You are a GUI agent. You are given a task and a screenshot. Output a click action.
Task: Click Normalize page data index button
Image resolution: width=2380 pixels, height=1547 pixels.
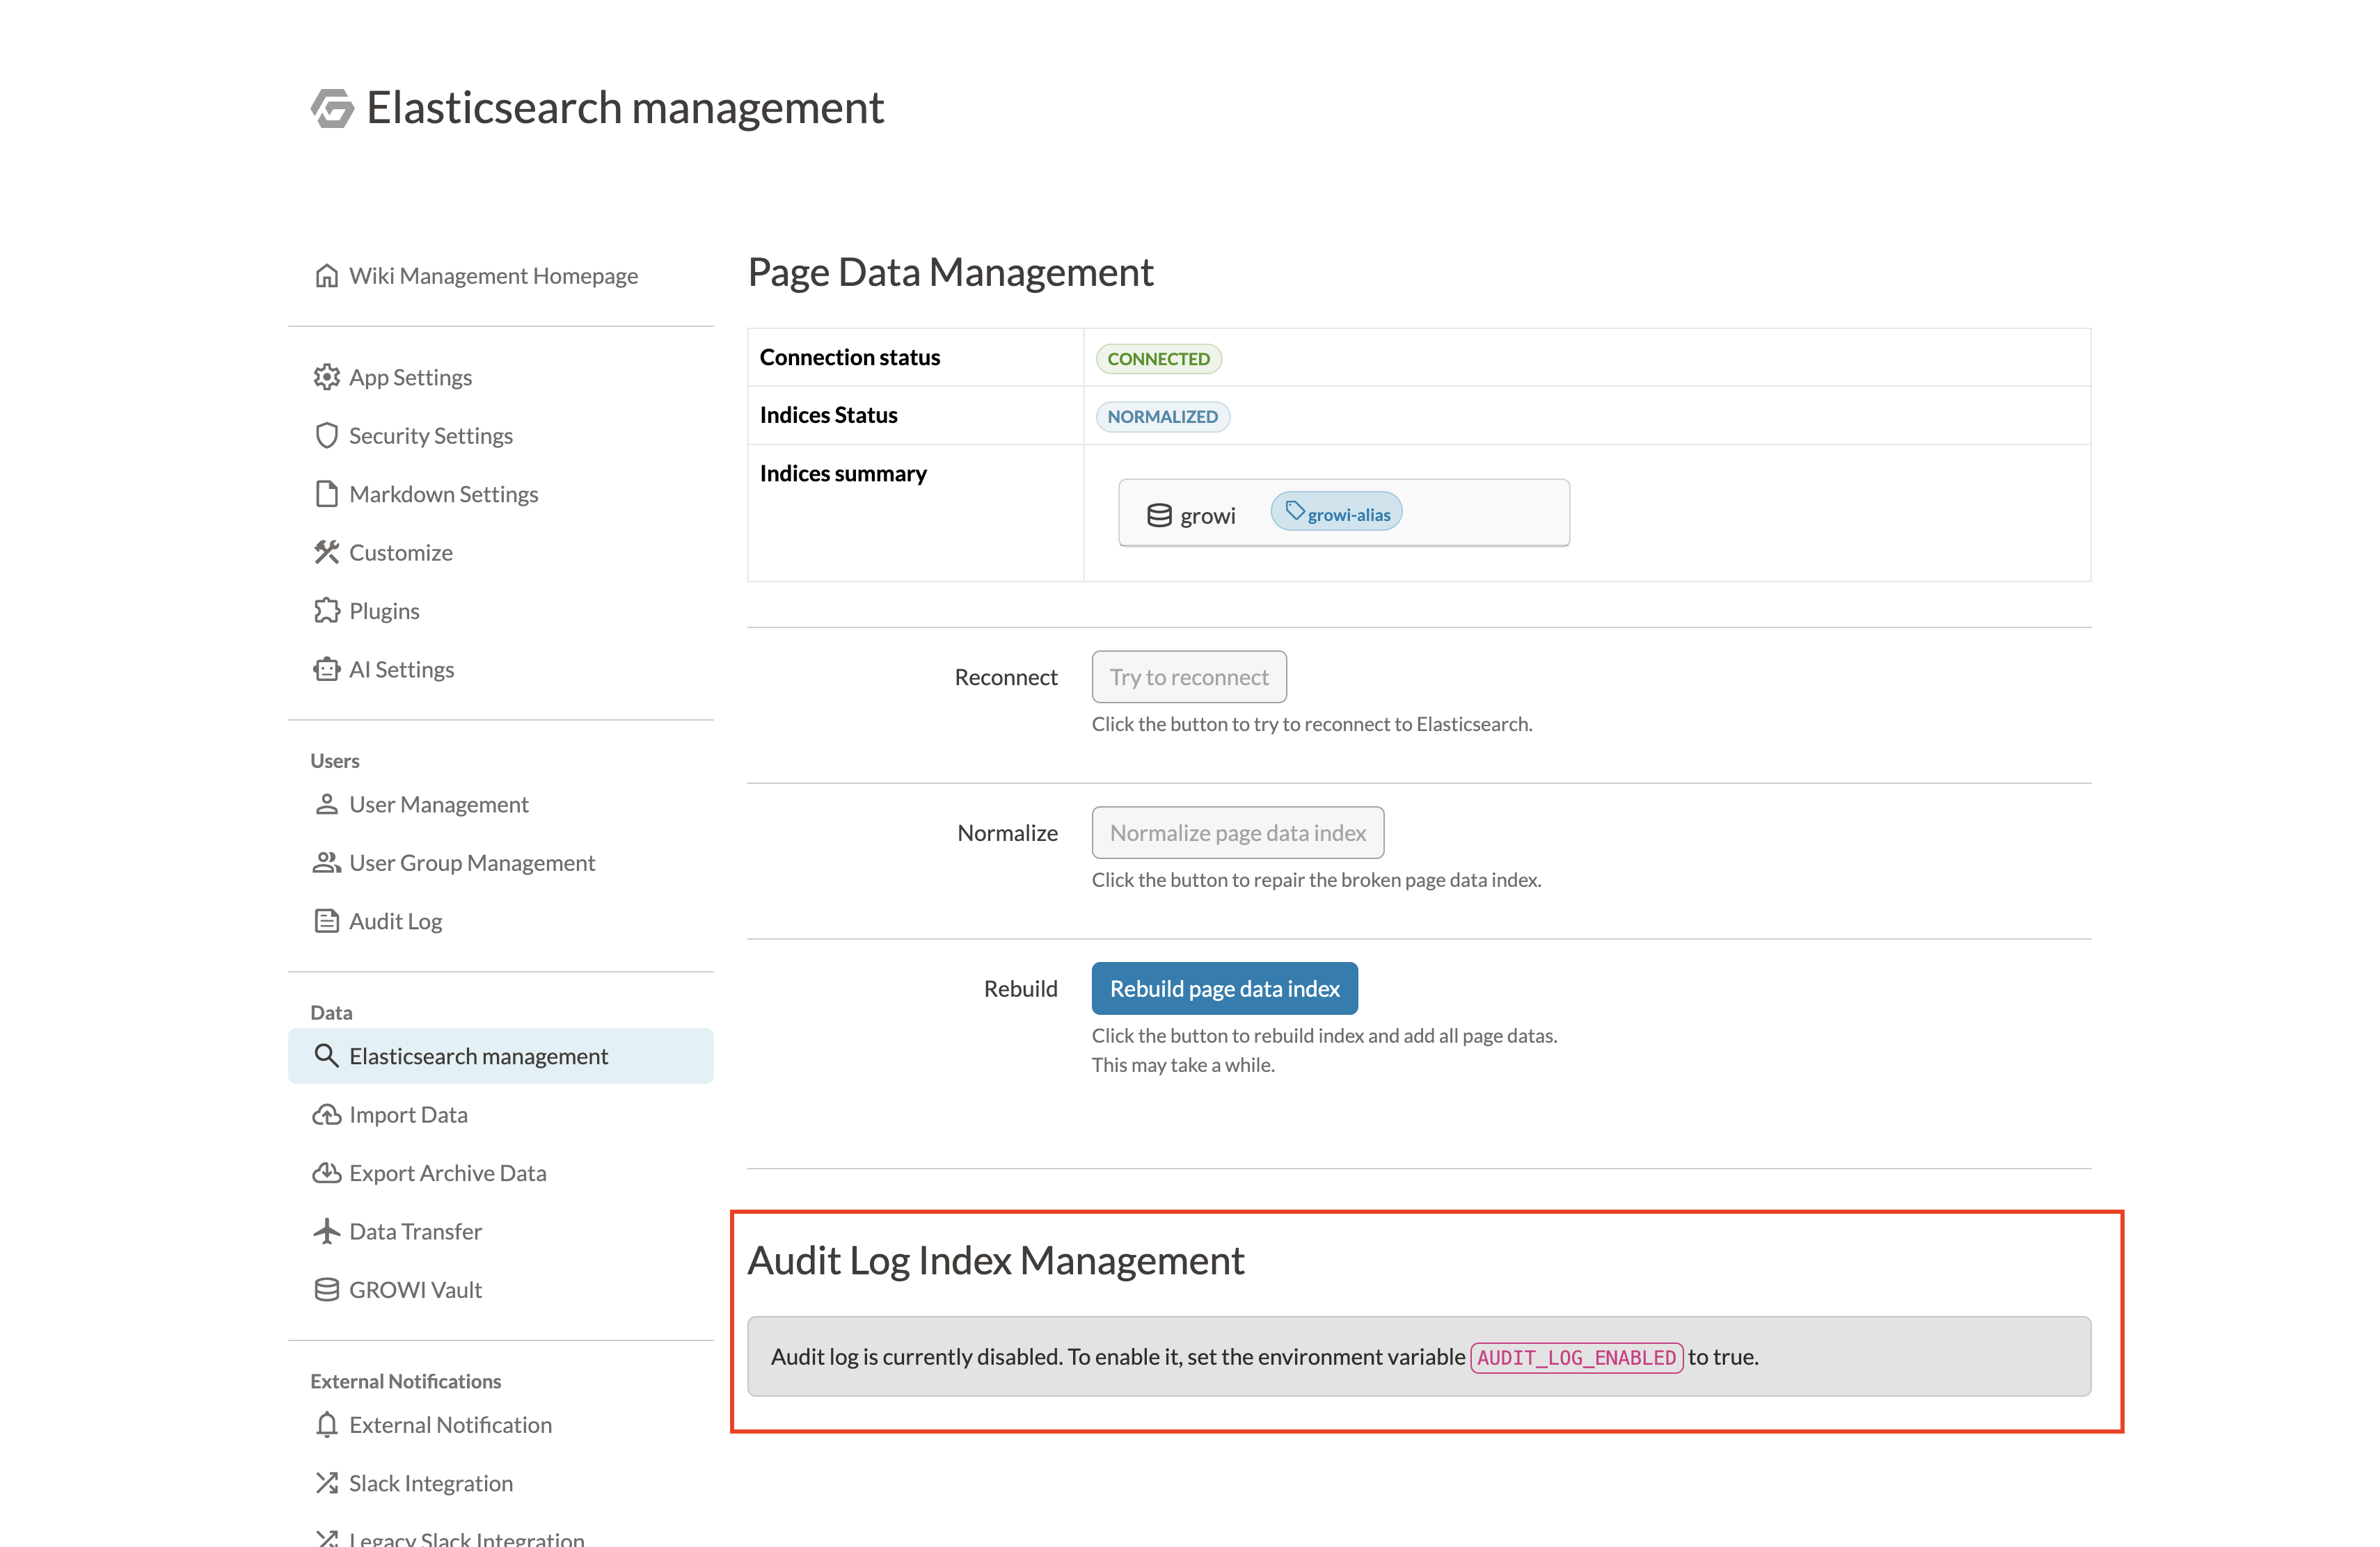[x=1238, y=833]
